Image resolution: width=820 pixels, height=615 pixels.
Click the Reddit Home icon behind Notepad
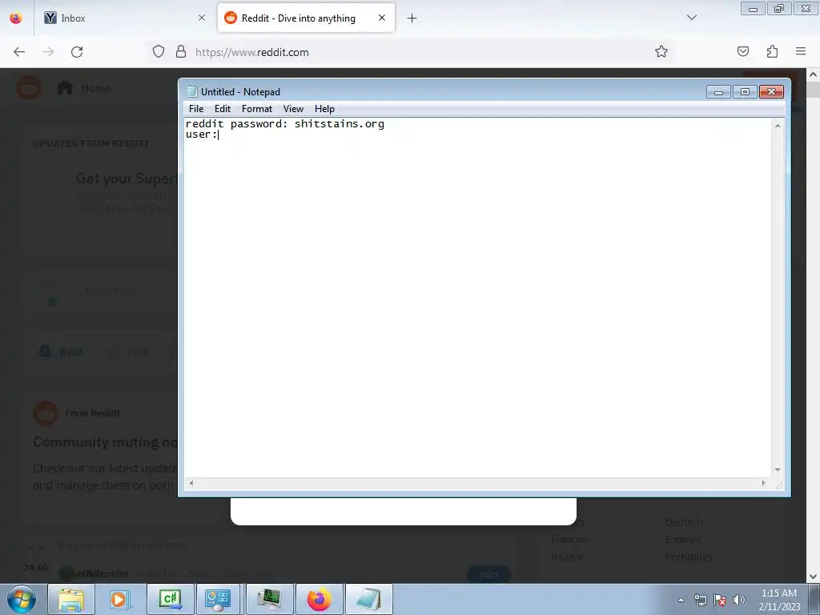[65, 88]
